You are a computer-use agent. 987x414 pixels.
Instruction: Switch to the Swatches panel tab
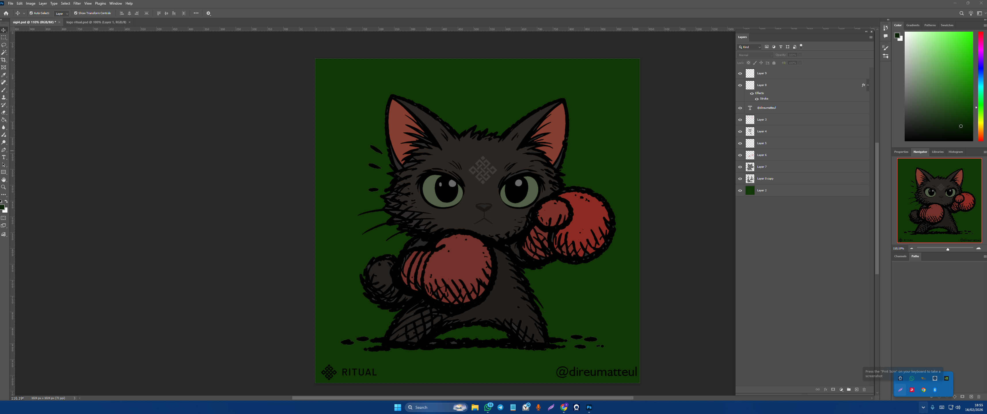click(x=947, y=25)
